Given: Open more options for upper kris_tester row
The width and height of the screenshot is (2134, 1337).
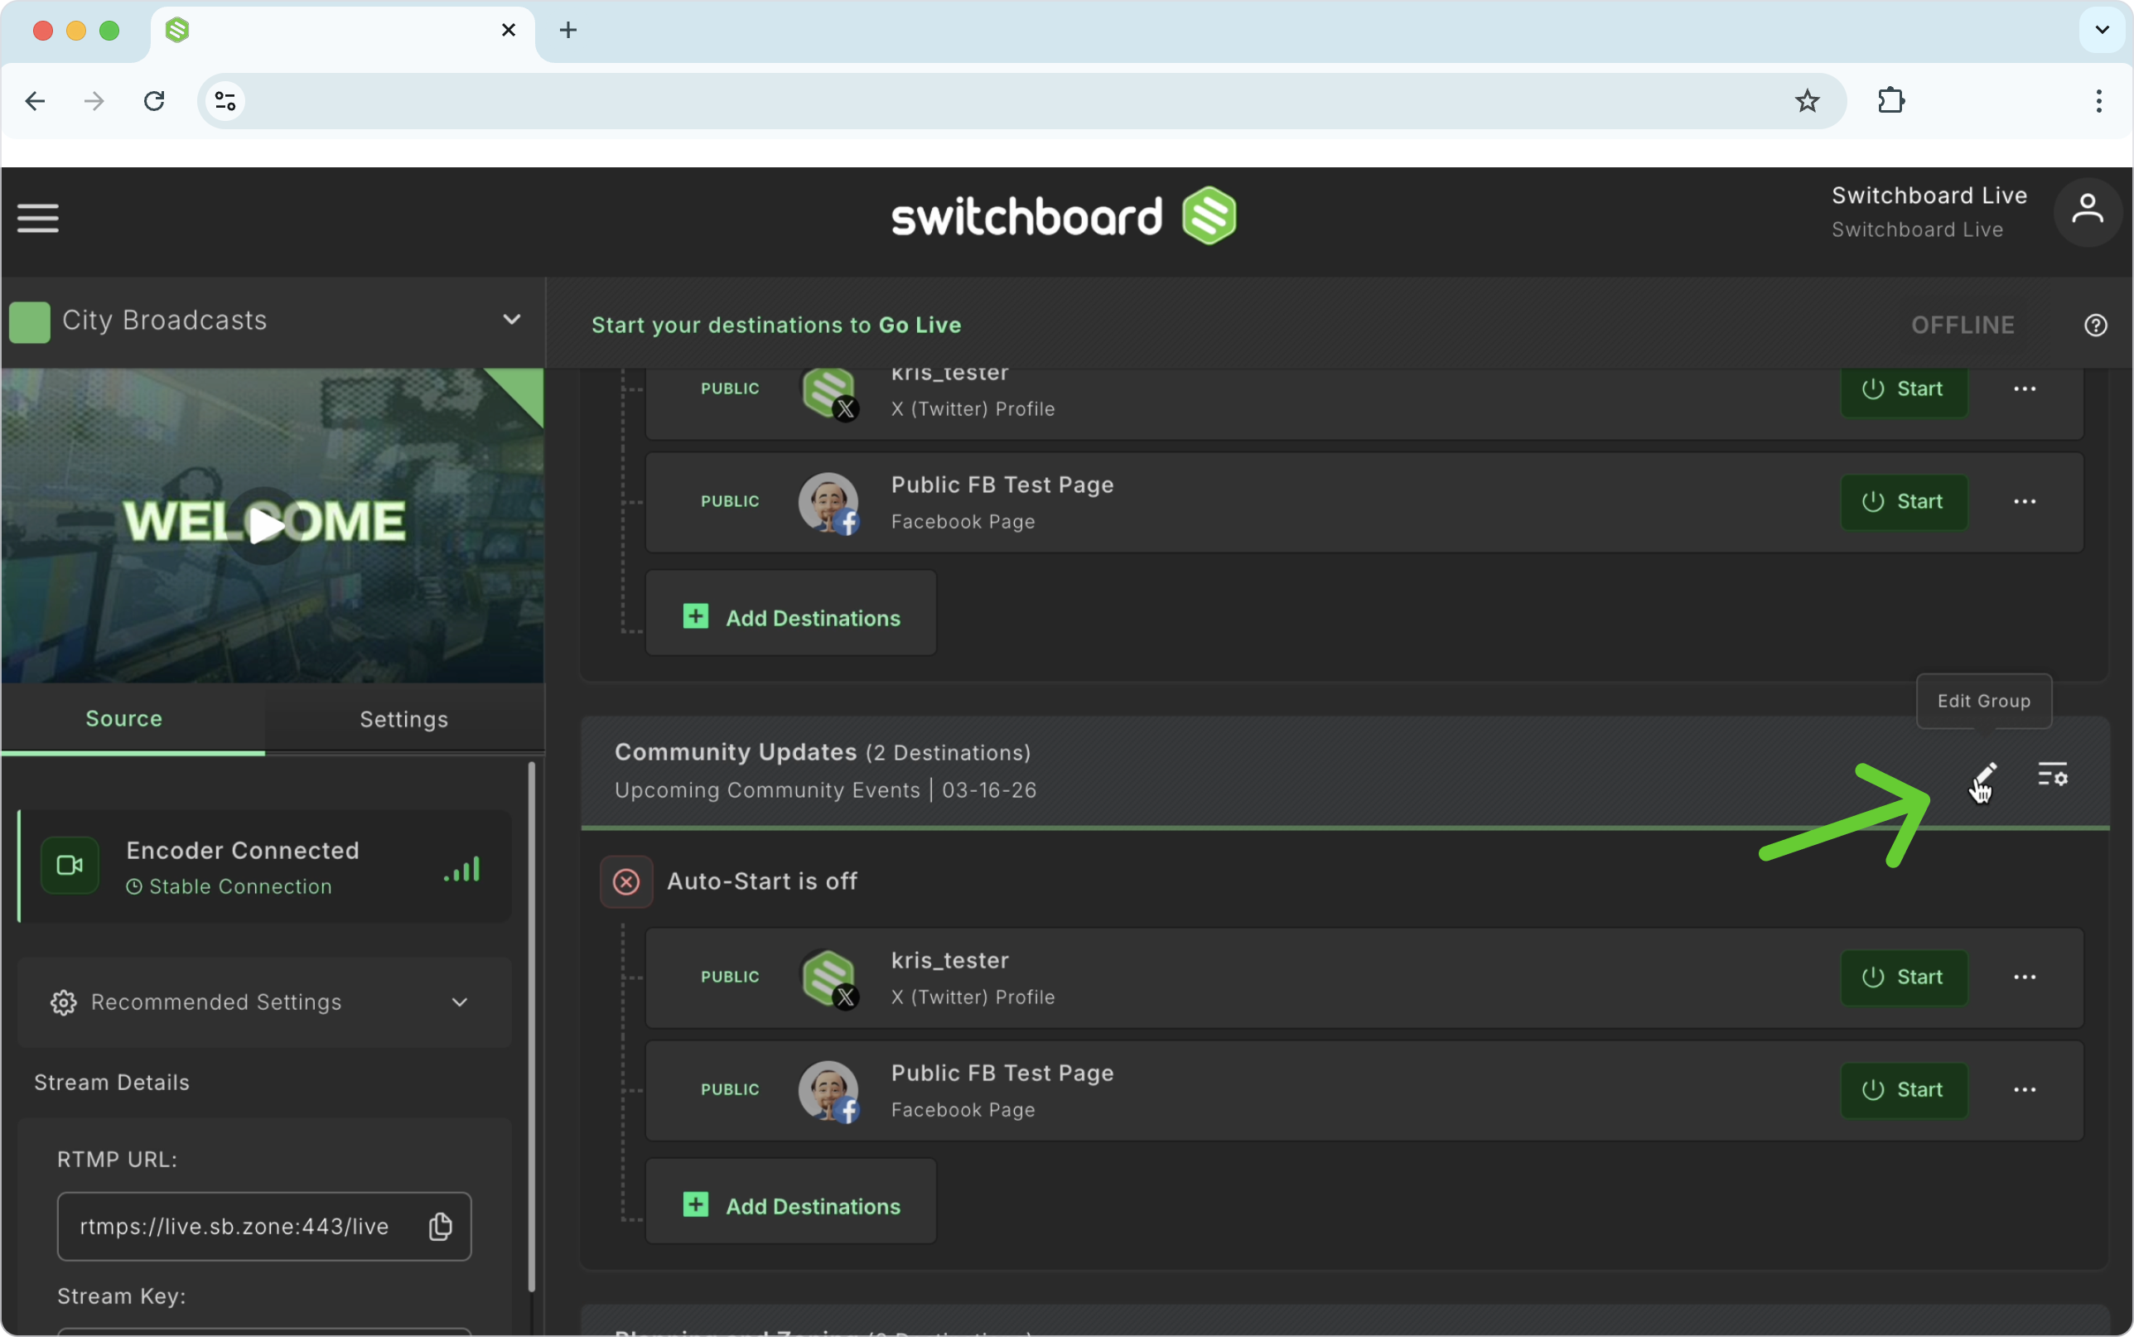Looking at the screenshot, I should (2025, 389).
